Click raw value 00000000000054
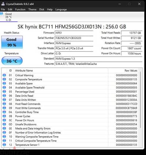Viewport: 146px width, 155px height. [x=127, y=124]
